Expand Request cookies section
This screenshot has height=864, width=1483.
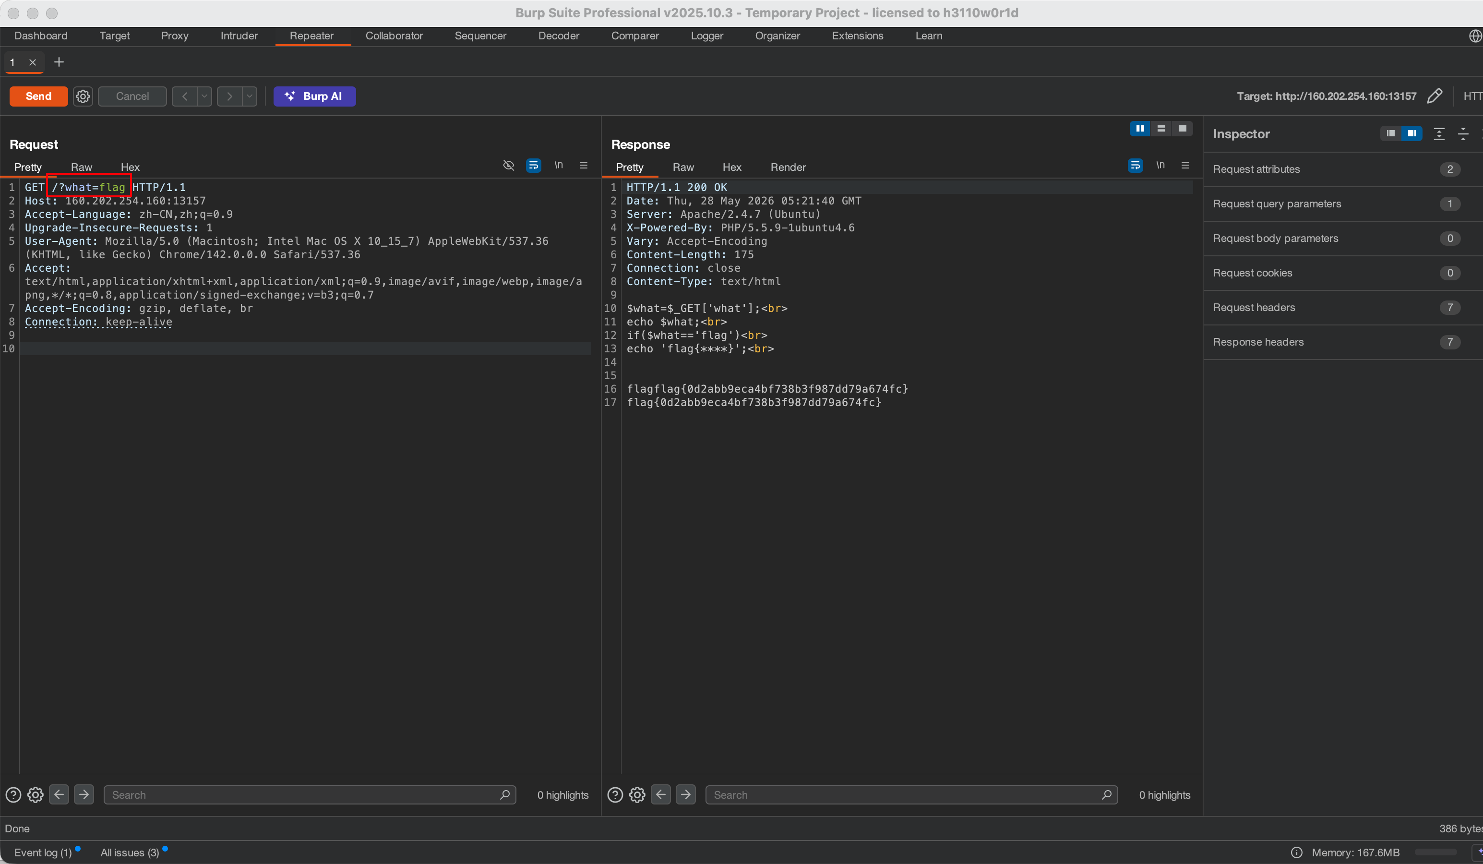coord(1343,273)
